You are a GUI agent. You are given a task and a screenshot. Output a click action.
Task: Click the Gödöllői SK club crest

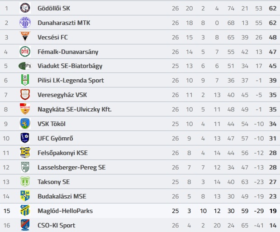click(x=25, y=8)
